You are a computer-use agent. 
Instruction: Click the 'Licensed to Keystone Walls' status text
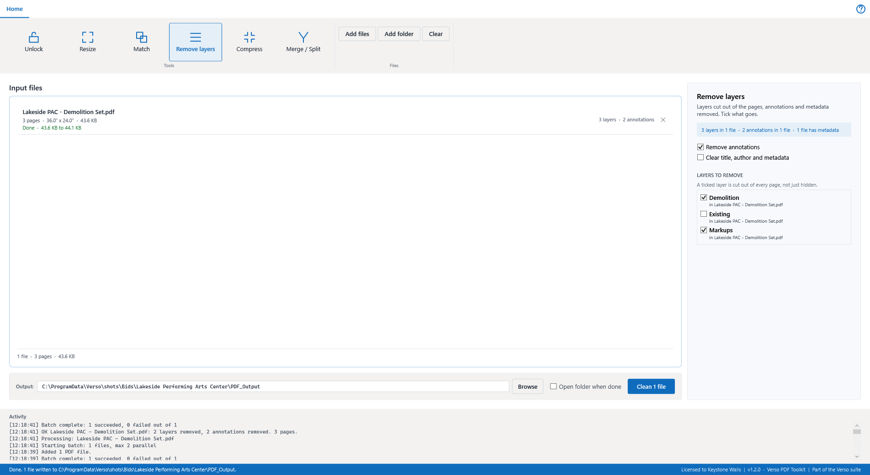[711, 470]
